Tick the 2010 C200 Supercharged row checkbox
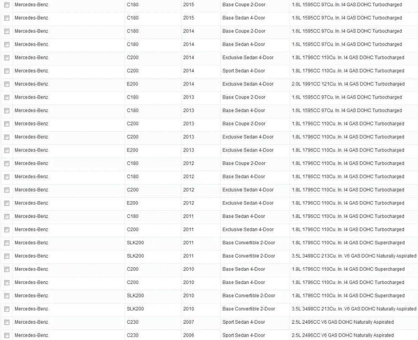 click(7, 269)
